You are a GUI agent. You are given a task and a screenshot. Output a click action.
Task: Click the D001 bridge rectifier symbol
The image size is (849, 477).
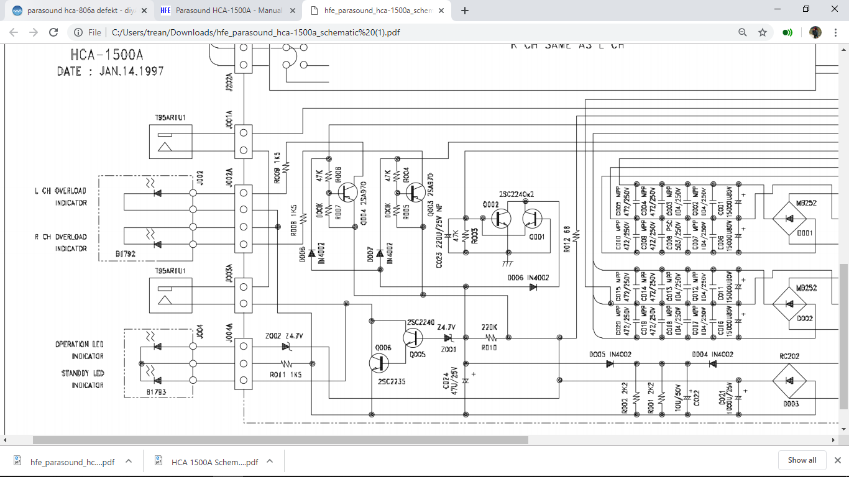click(789, 219)
